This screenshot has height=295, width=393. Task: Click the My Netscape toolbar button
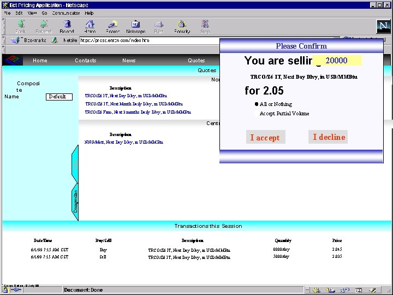(136, 27)
